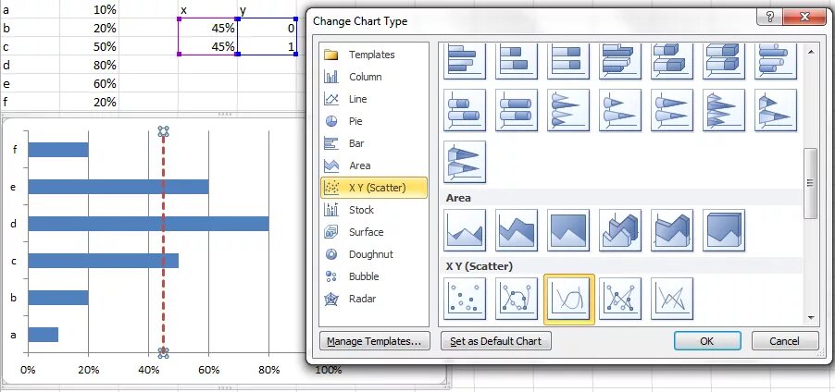Switch to the Pie chart category
Image resolution: width=835 pixels, height=392 pixels.
click(x=355, y=121)
